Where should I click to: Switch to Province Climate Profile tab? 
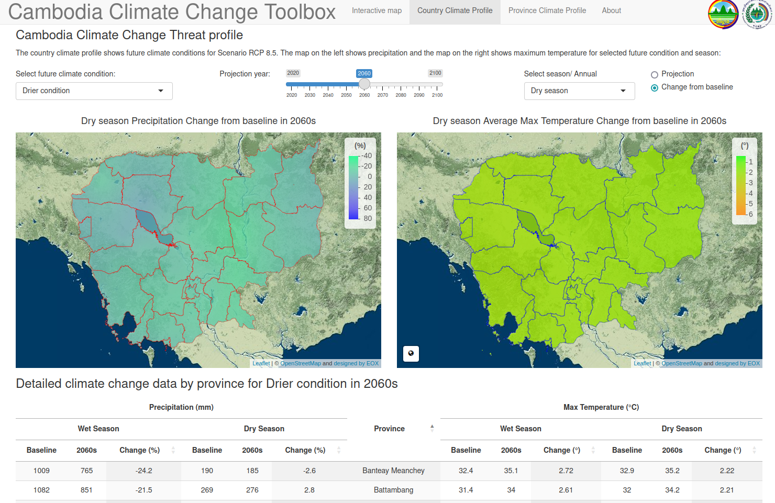click(x=547, y=10)
